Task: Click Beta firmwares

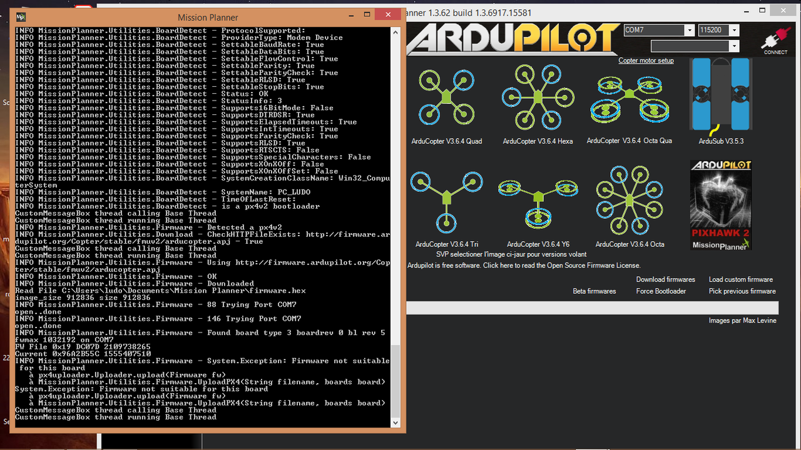Action: [594, 291]
